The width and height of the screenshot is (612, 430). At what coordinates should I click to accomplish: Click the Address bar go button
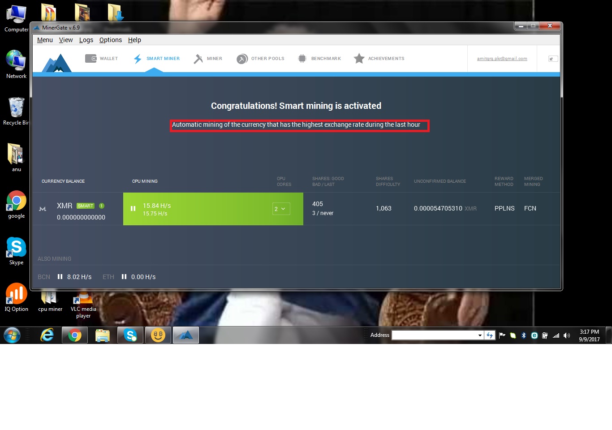point(490,335)
